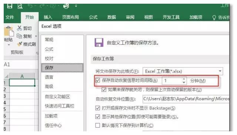Enable 默认情况下保存到计算机 checkbox
237x135 pixels.
coord(98,125)
